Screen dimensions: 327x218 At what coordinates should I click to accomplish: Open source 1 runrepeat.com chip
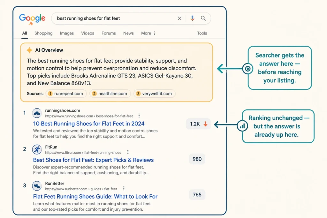click(66, 94)
